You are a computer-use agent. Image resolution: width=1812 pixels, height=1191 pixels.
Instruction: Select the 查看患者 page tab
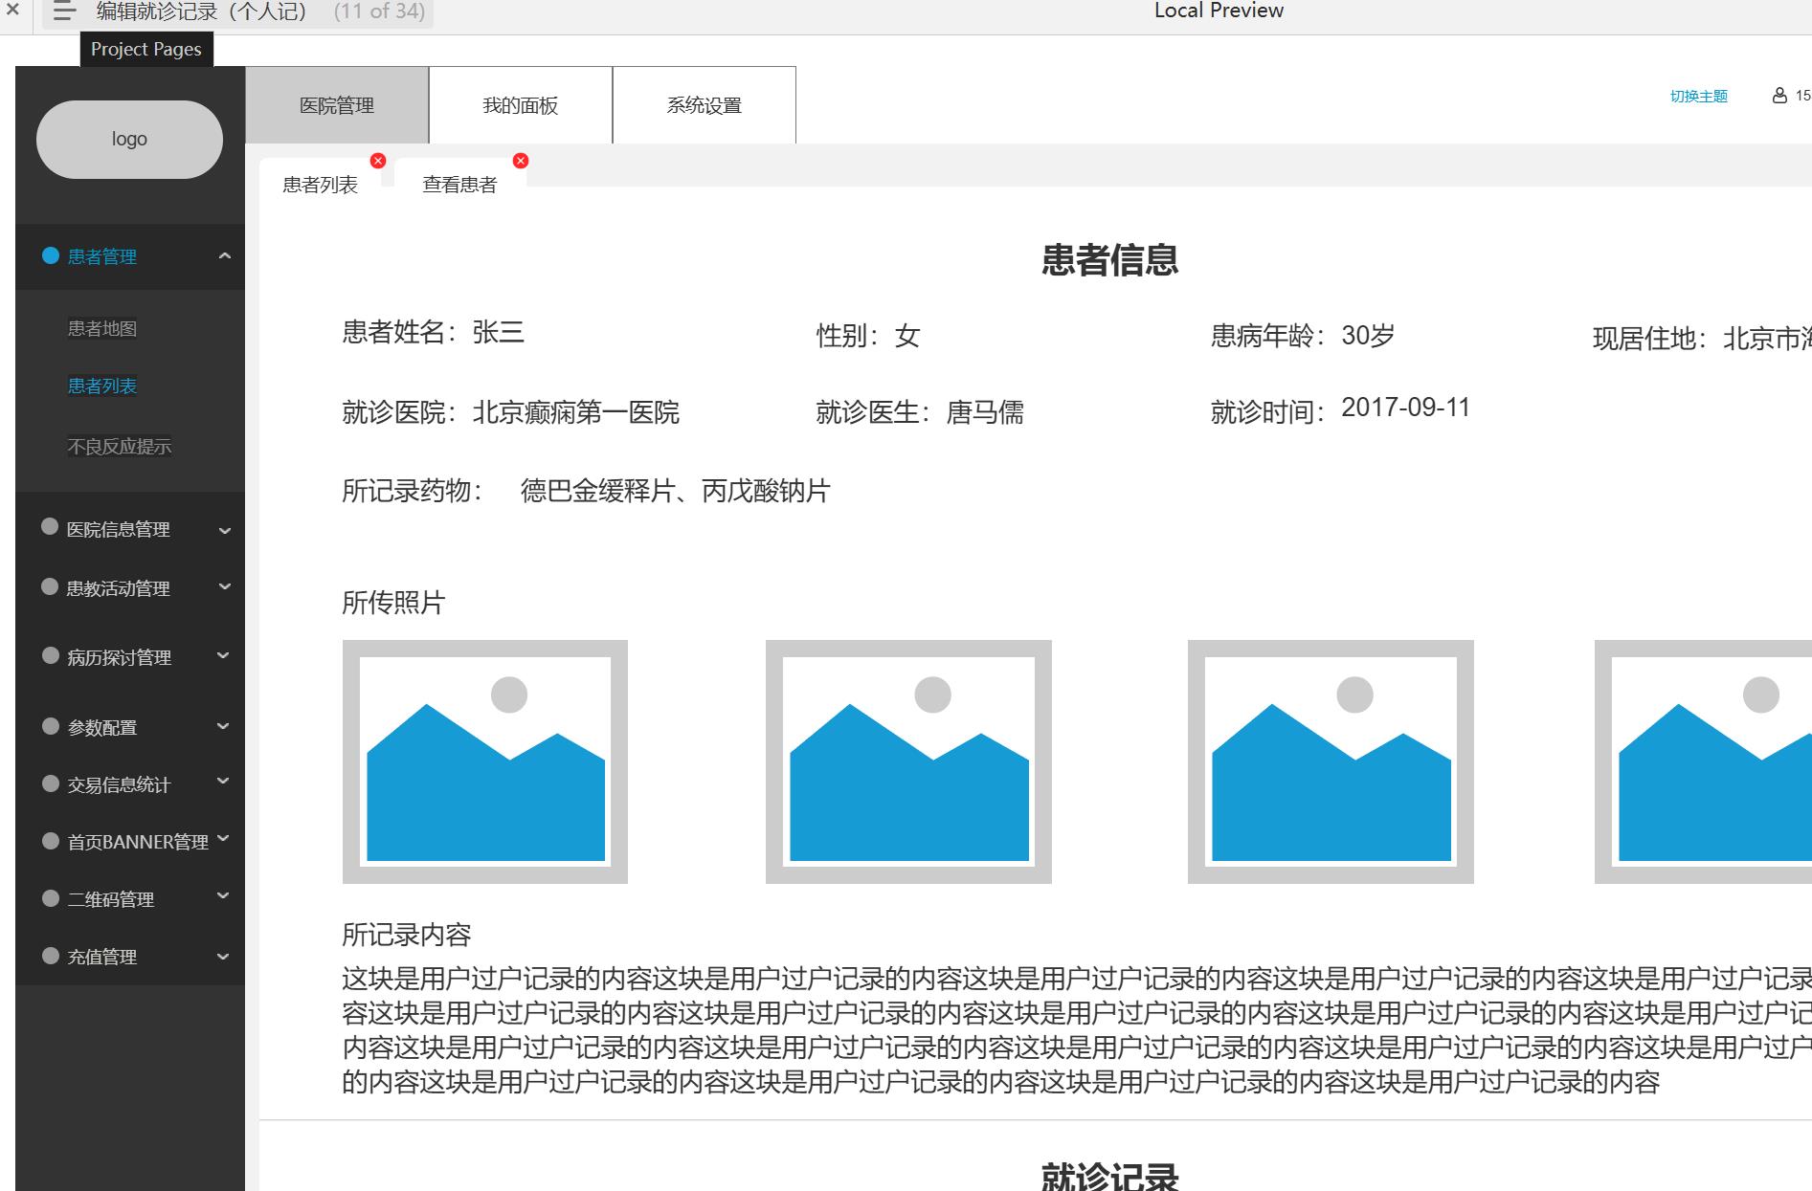[x=460, y=185]
